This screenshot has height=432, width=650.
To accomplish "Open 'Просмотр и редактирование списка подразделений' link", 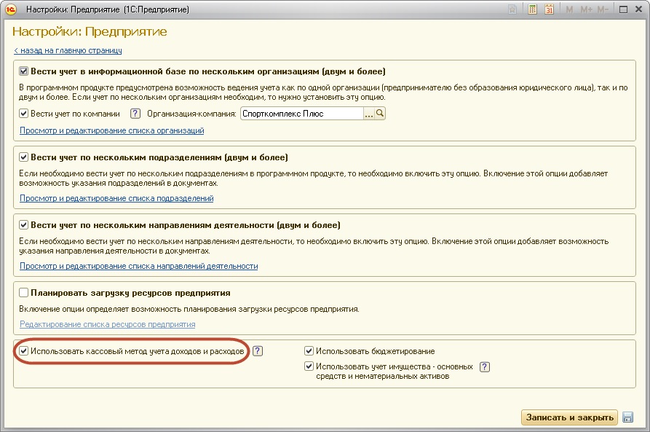I will tap(116, 198).
